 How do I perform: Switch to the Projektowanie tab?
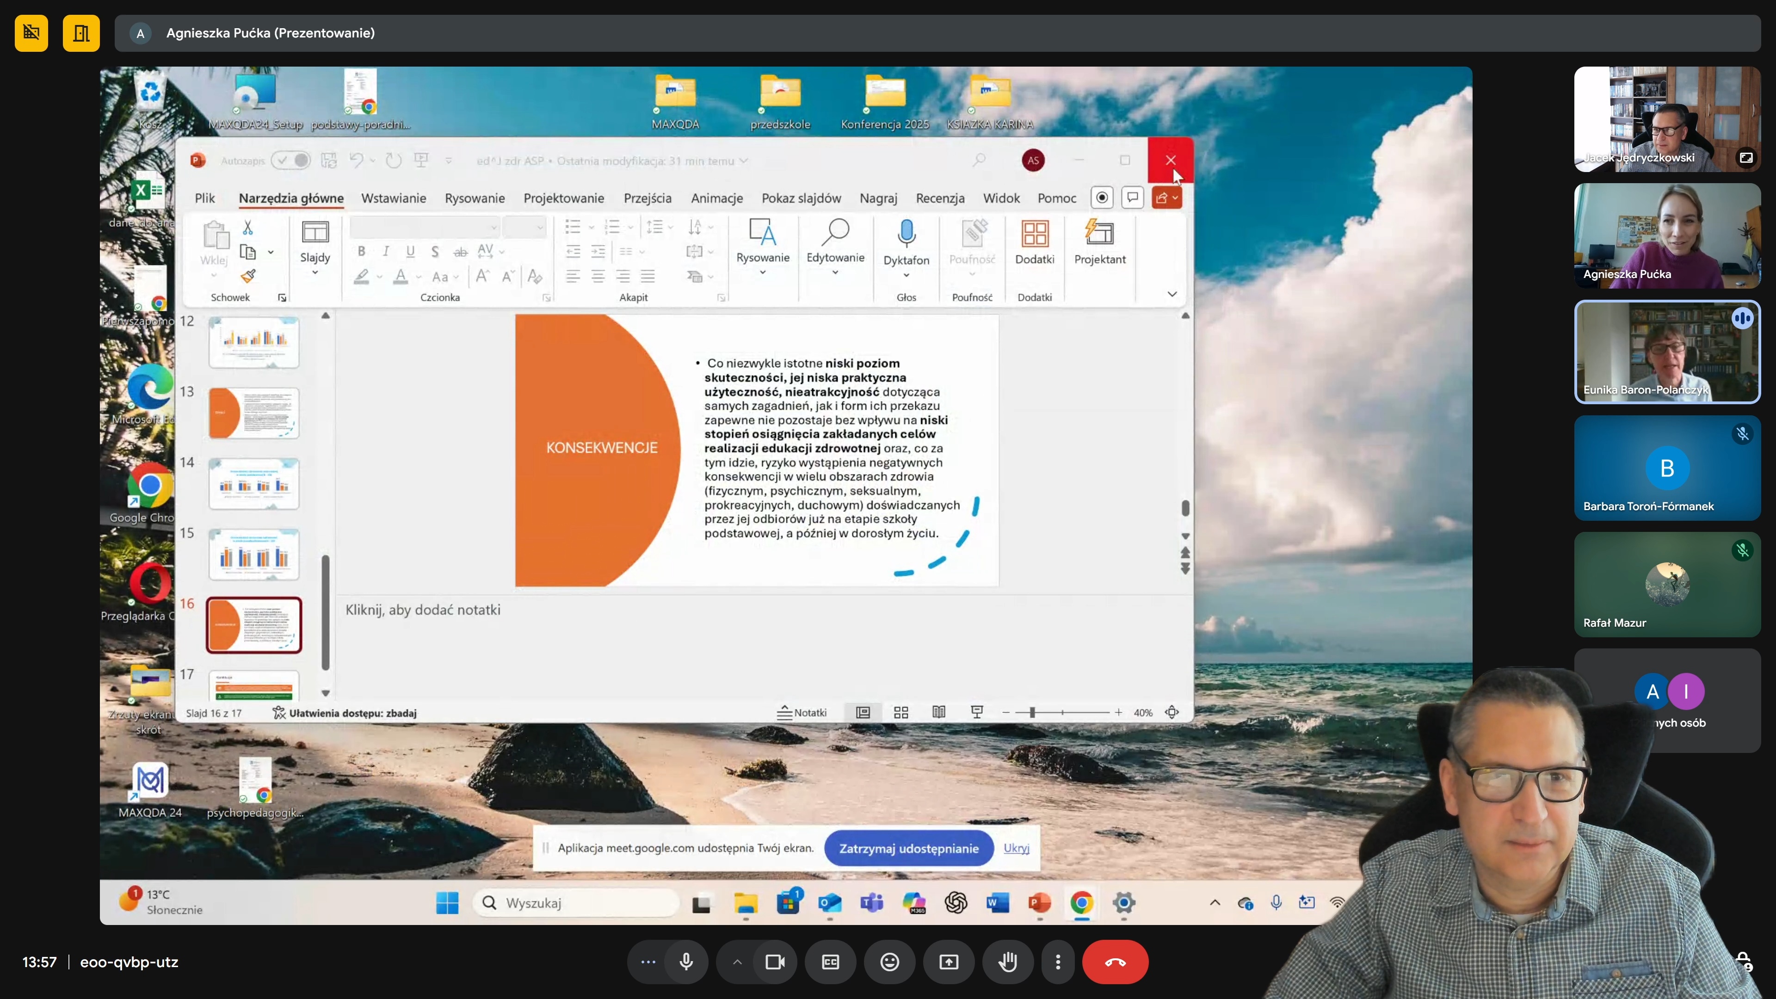point(563,198)
